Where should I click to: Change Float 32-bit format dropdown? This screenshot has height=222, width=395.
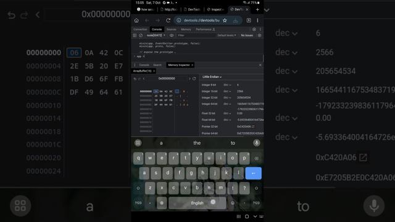227,113
